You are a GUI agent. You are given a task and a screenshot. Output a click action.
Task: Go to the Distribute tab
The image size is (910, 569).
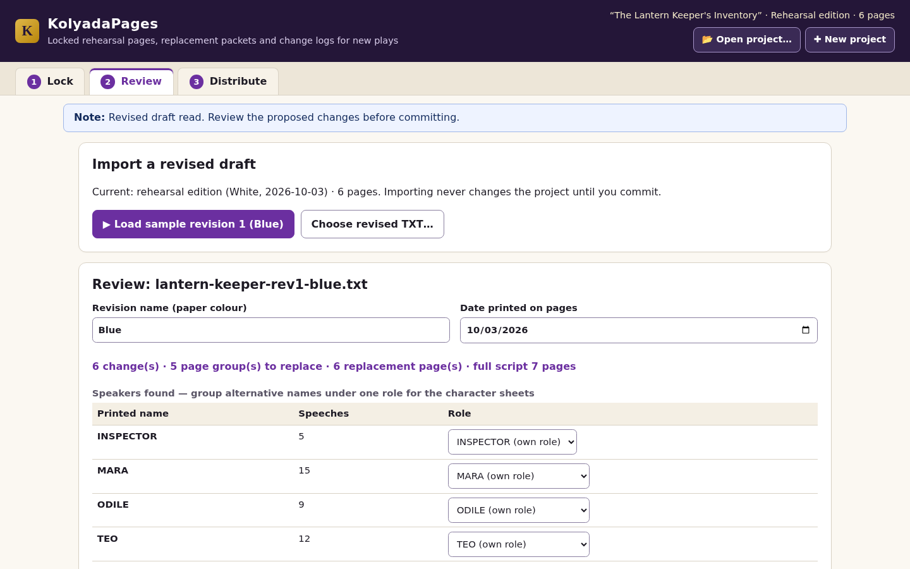click(x=228, y=82)
